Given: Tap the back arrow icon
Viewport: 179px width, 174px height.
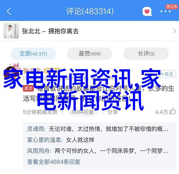Looking at the screenshot, I should click(9, 11).
